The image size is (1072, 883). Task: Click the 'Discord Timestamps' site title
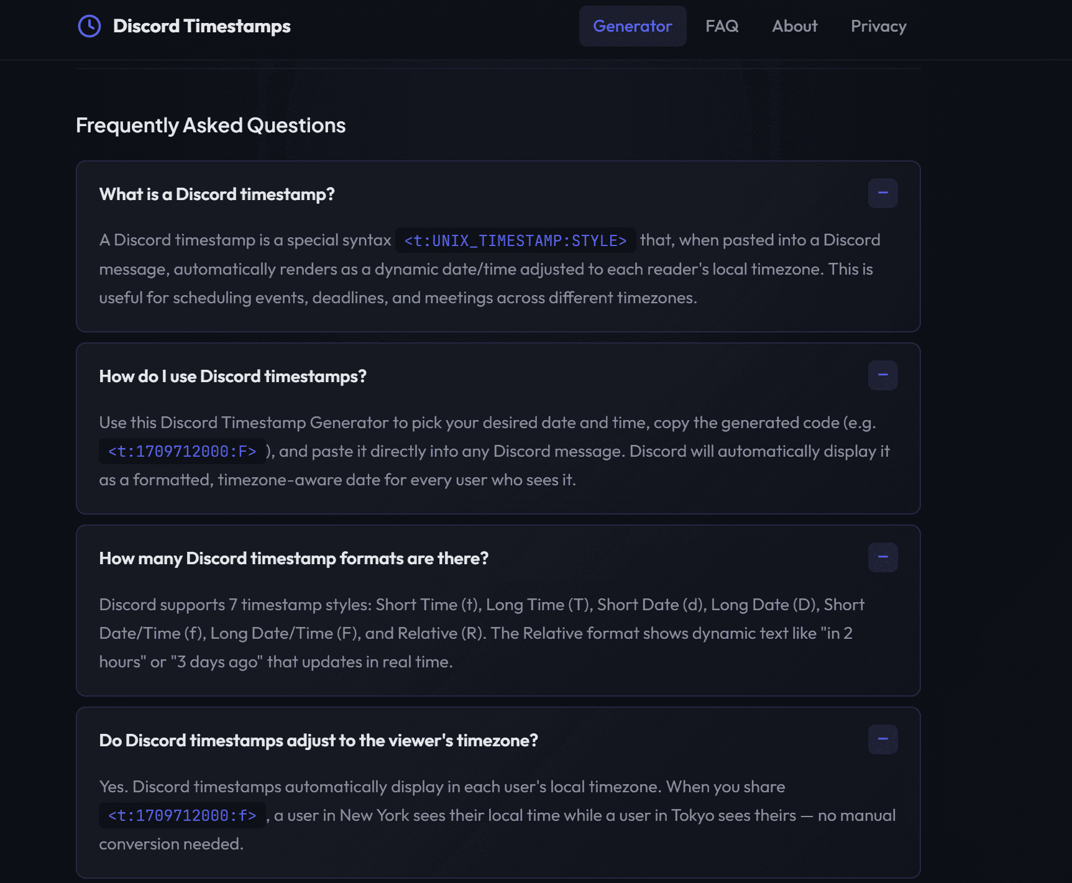[x=201, y=25]
